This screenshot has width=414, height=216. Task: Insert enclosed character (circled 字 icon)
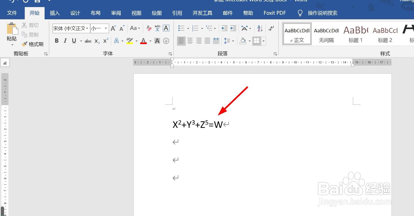click(166, 41)
